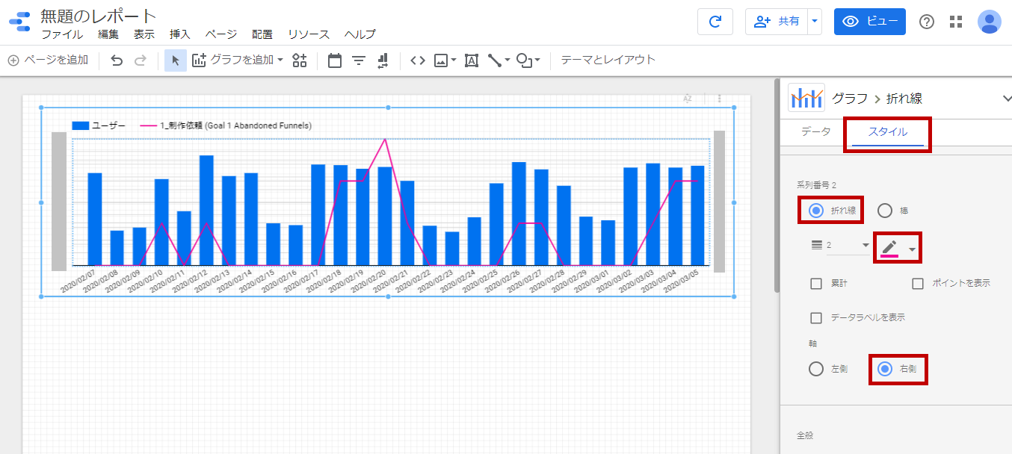This screenshot has width=1012, height=454.
Task: Insert a date range calendar control
Action: coord(335,60)
